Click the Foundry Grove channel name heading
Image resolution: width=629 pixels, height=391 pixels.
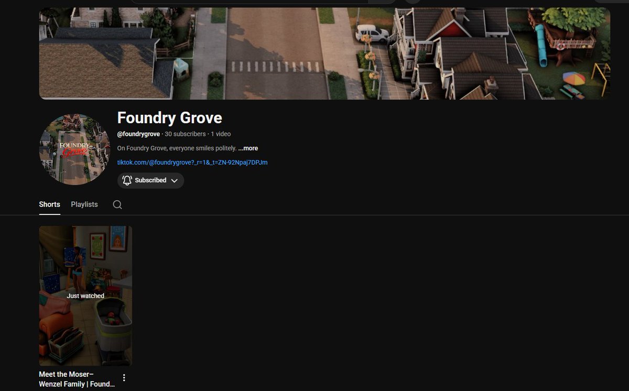(x=170, y=118)
